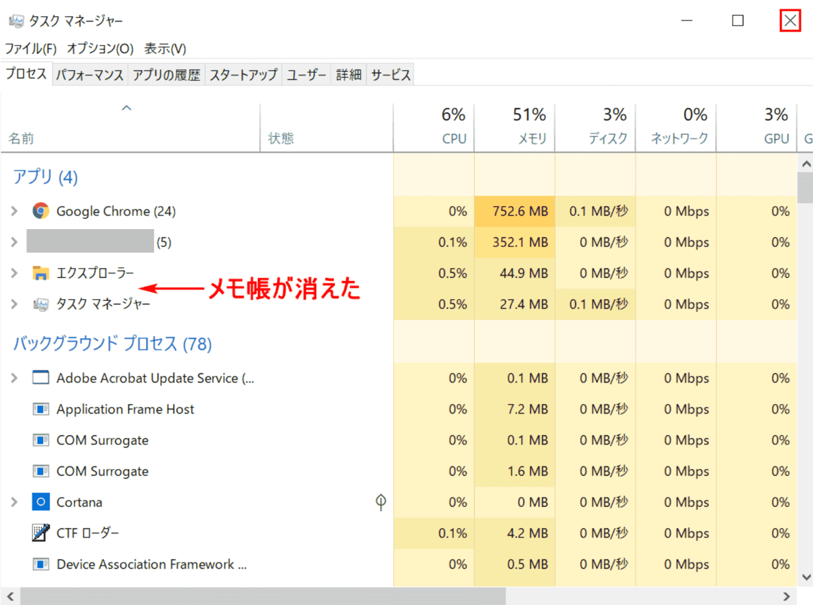The height and width of the screenshot is (605, 813).
Task: Expand the エクスプローラー process group
Action: (x=14, y=273)
